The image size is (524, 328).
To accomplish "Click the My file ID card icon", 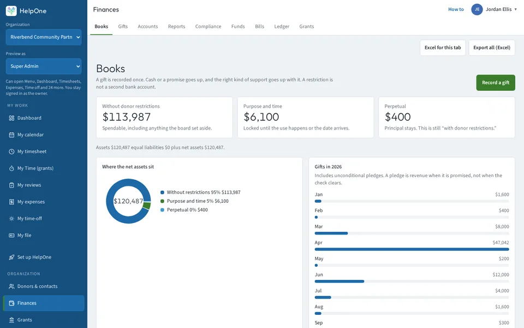I will click(x=11, y=235).
